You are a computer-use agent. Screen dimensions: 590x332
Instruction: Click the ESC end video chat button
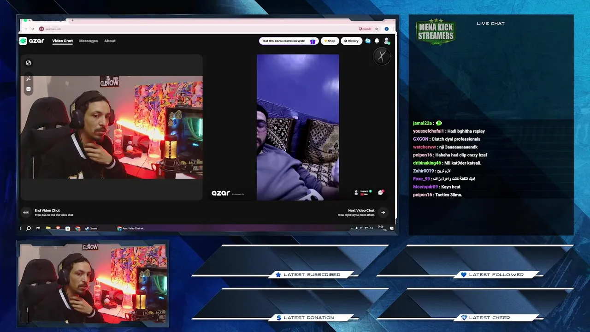pyautogui.click(x=26, y=213)
